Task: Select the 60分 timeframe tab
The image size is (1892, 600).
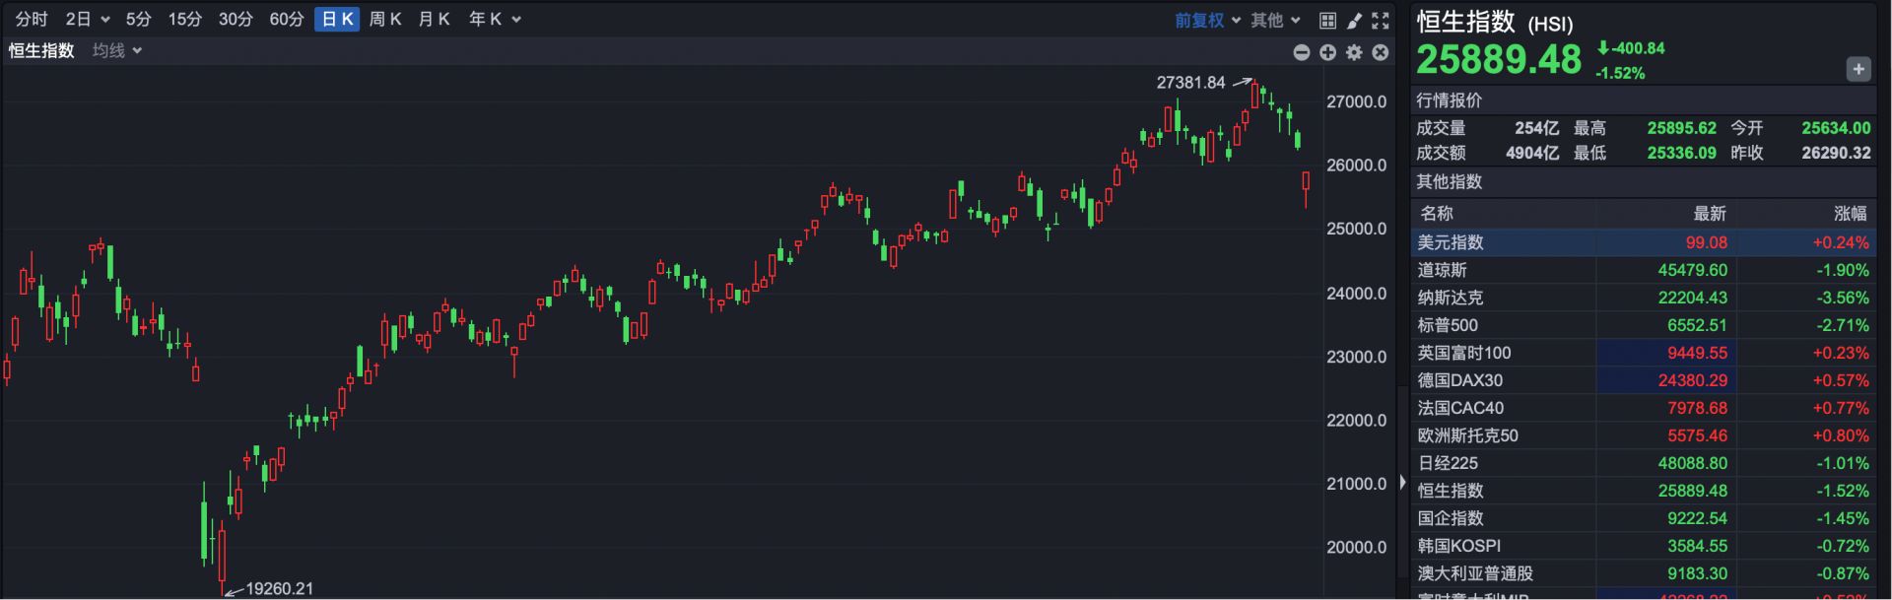Action: [287, 19]
